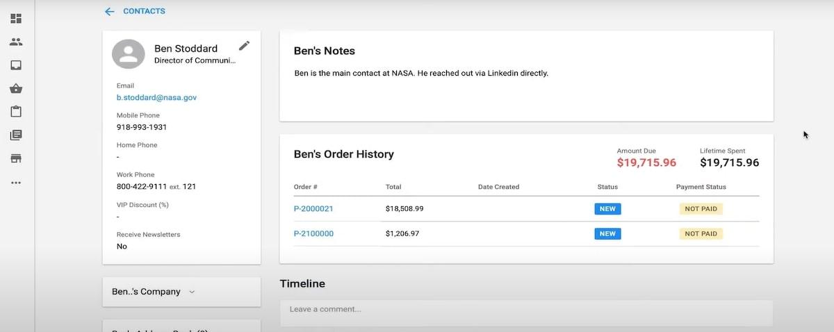The width and height of the screenshot is (834, 332).
Task: Open email link b.stoddard@nasa.gov
Action: click(x=156, y=98)
